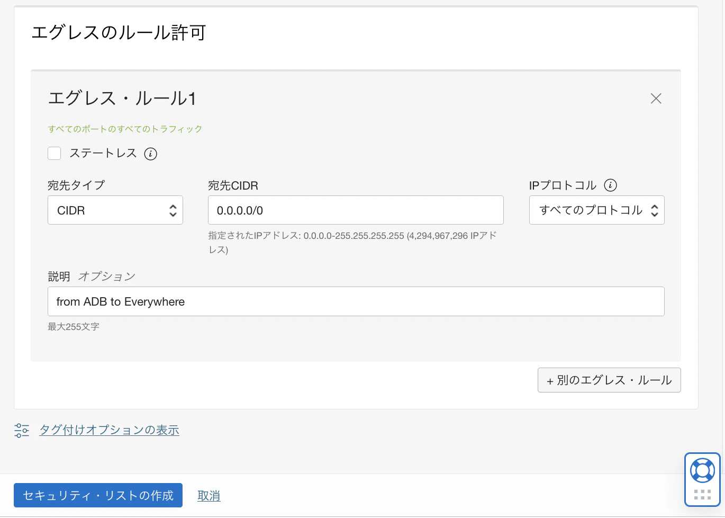Open the help lifebuoy widget
Viewport: 725px width, 518px height.
click(x=702, y=470)
